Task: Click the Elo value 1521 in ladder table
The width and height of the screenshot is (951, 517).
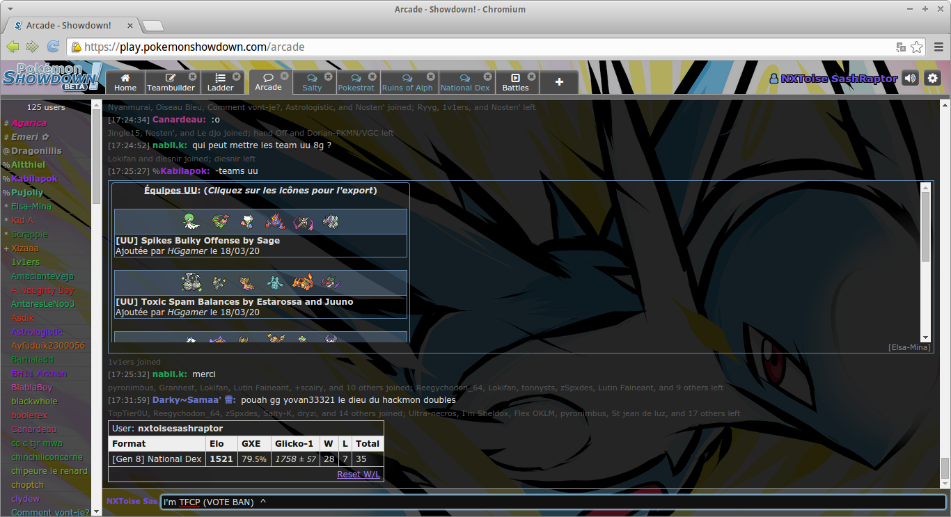Action: (x=221, y=459)
